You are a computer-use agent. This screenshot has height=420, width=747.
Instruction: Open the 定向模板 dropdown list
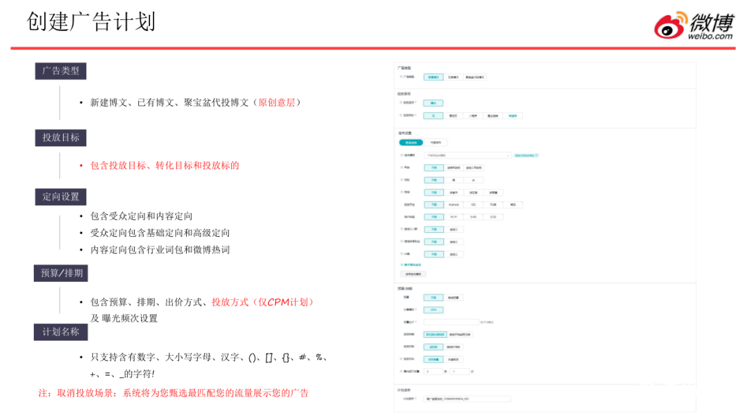[x=467, y=155]
